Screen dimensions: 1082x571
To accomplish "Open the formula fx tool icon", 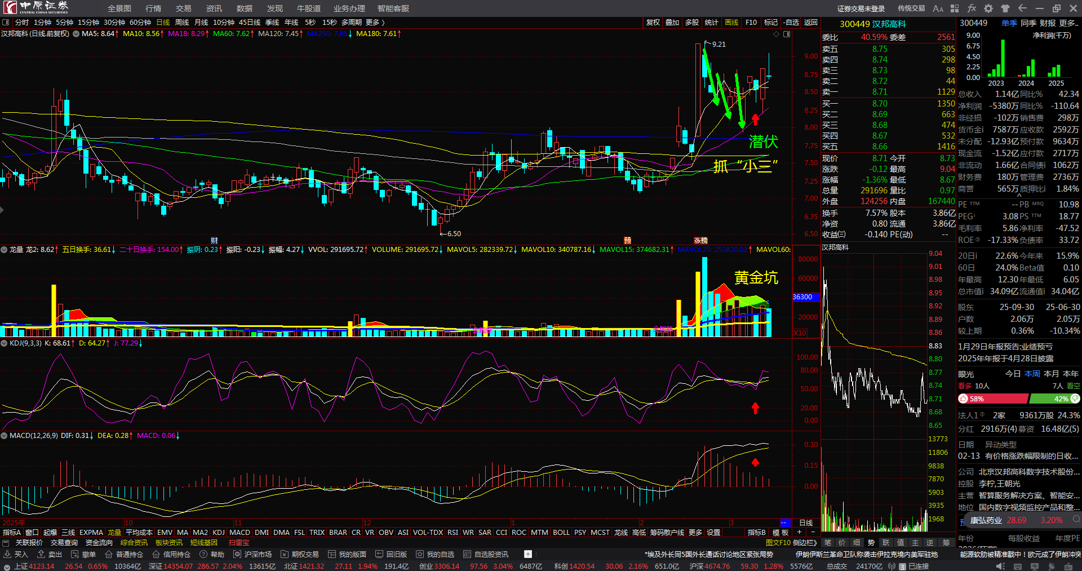I will 972,8.
